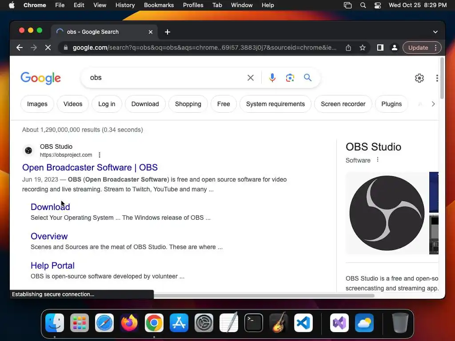Image resolution: width=455 pixels, height=341 pixels.
Task: Stop loading the page
Action: click(x=48, y=48)
